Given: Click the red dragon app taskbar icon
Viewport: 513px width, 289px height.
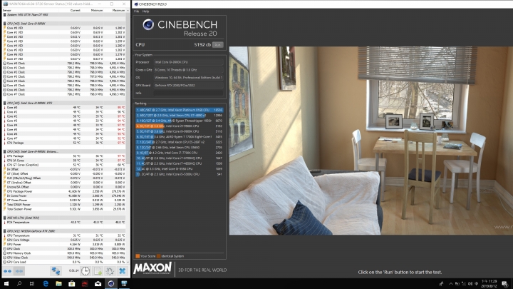Looking at the screenshot, I should (x=85, y=284).
